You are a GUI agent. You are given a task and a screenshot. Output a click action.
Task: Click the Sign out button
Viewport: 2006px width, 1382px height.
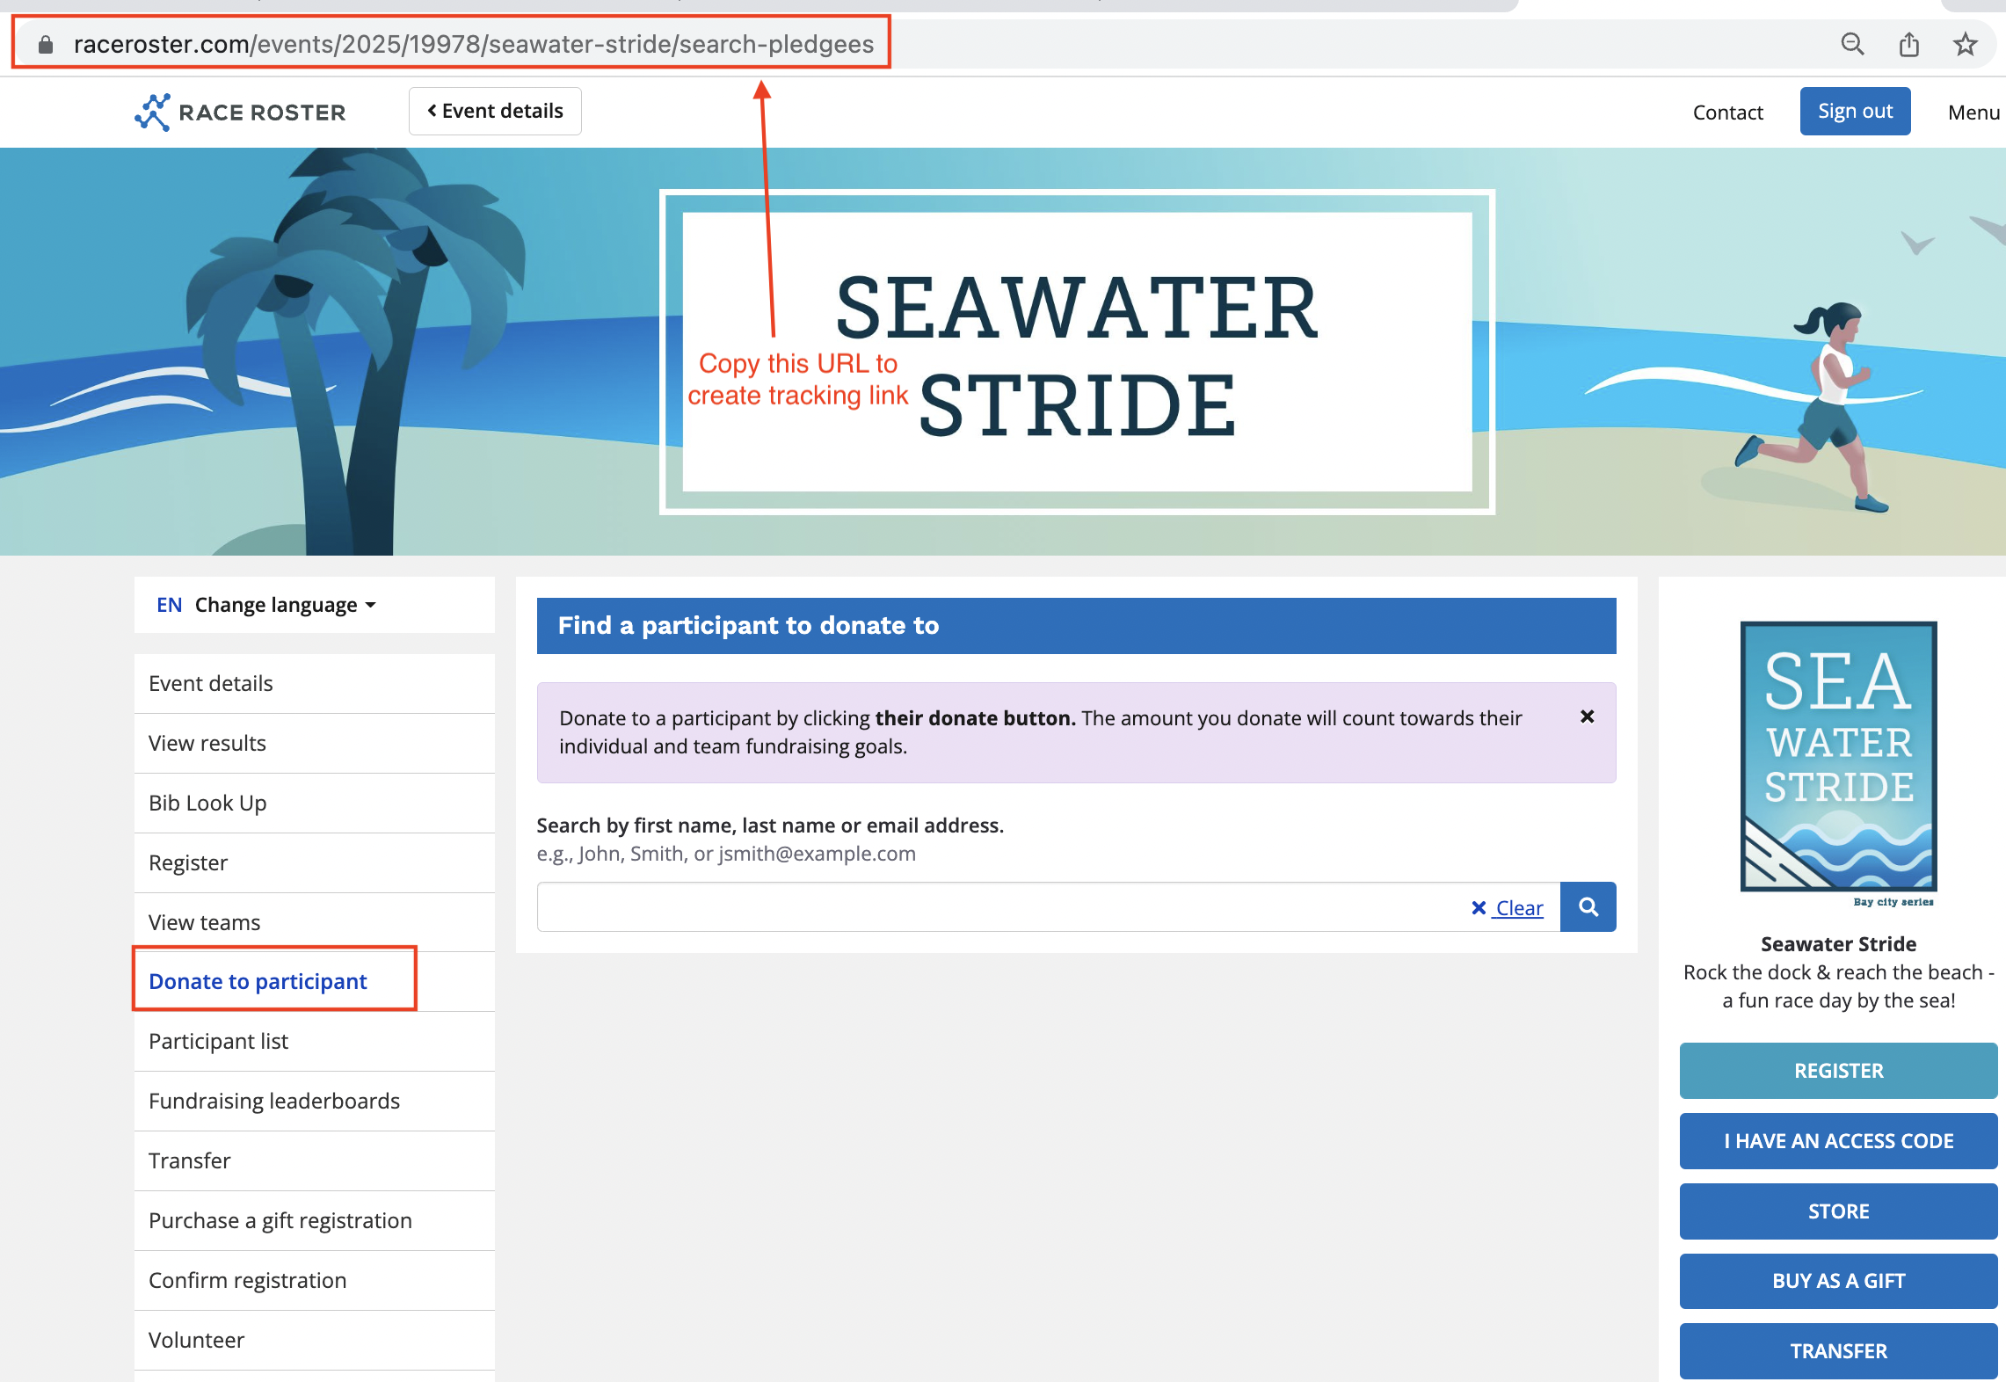1855,111
